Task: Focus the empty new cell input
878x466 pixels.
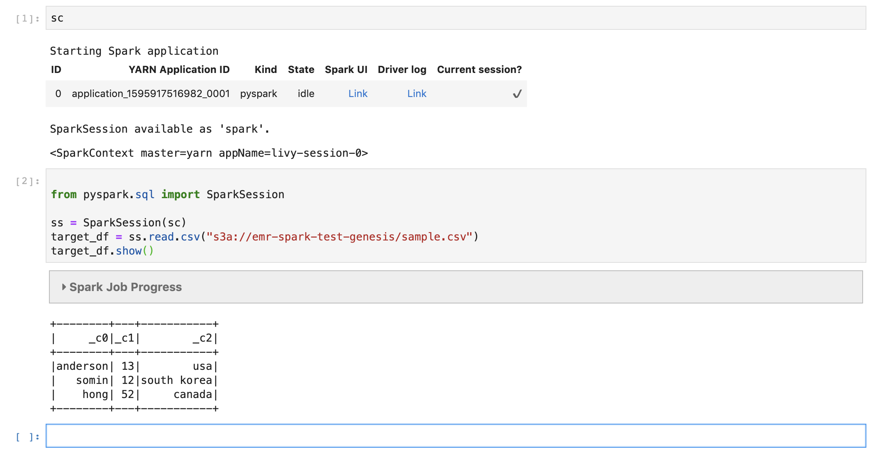Action: pyautogui.click(x=456, y=436)
